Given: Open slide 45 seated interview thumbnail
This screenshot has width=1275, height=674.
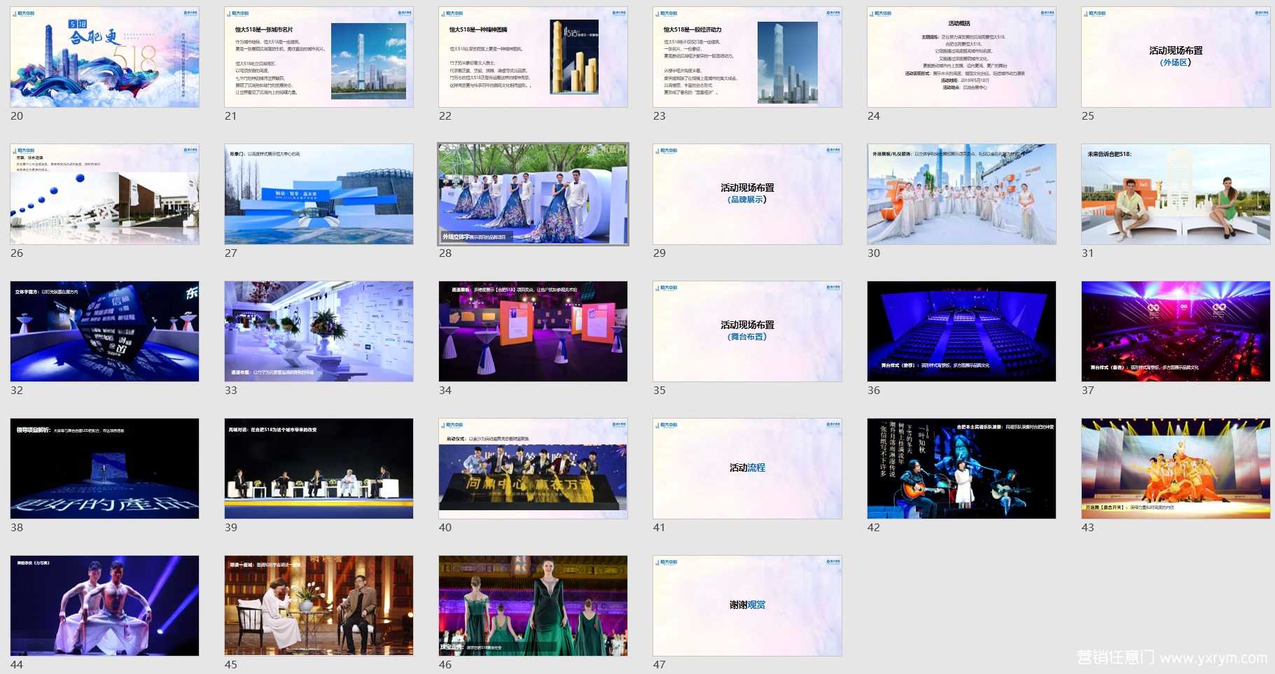Looking at the screenshot, I should (319, 606).
